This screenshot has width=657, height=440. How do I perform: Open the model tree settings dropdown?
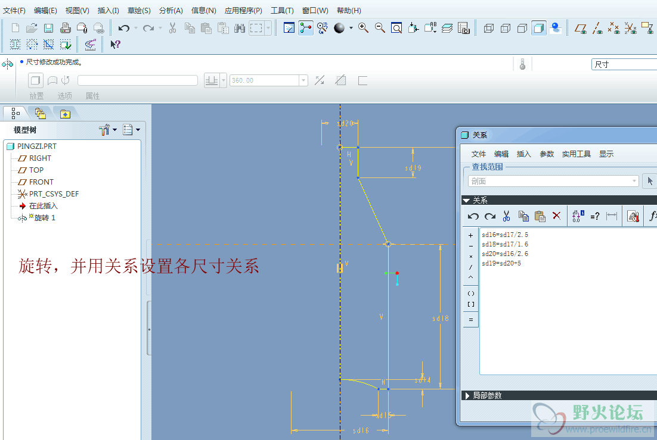[x=107, y=130]
